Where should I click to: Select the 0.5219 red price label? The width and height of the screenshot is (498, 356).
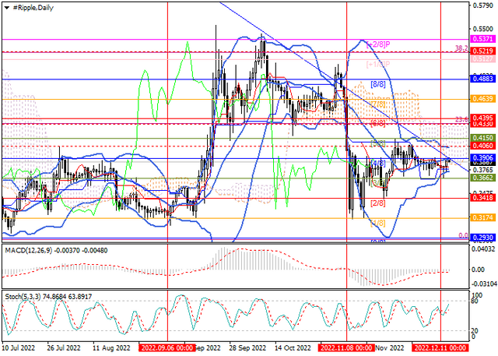pyautogui.click(x=482, y=51)
